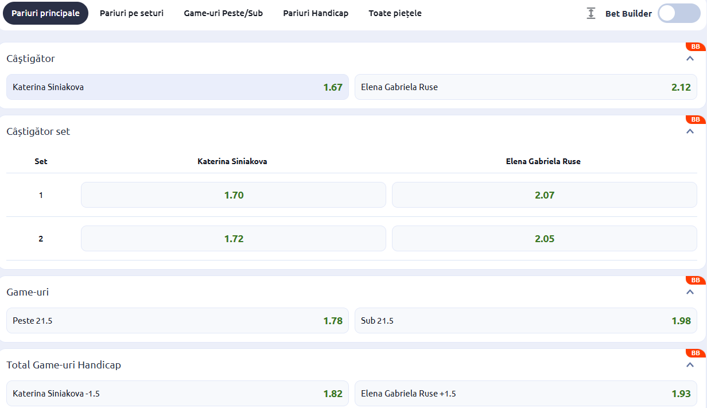The height and width of the screenshot is (408, 707).
Task: Pick Ruse set 2 odds 2.05
Action: [x=544, y=239]
